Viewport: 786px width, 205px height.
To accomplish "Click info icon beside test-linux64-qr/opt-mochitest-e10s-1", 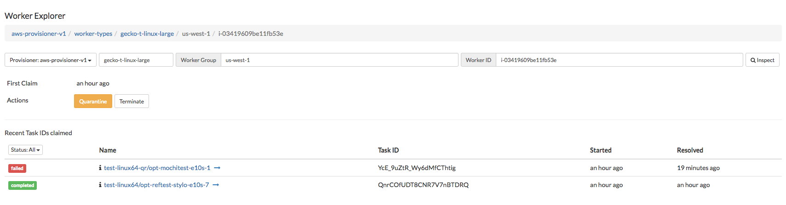I will click(x=100, y=168).
